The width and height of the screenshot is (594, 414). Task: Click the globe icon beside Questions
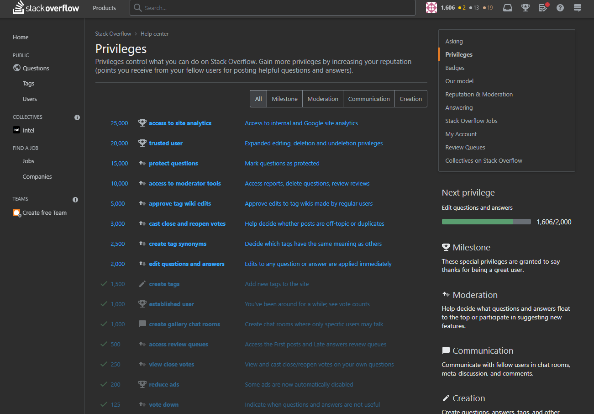click(x=17, y=68)
